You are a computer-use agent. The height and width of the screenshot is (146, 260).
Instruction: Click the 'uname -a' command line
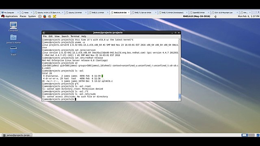click(63, 42)
